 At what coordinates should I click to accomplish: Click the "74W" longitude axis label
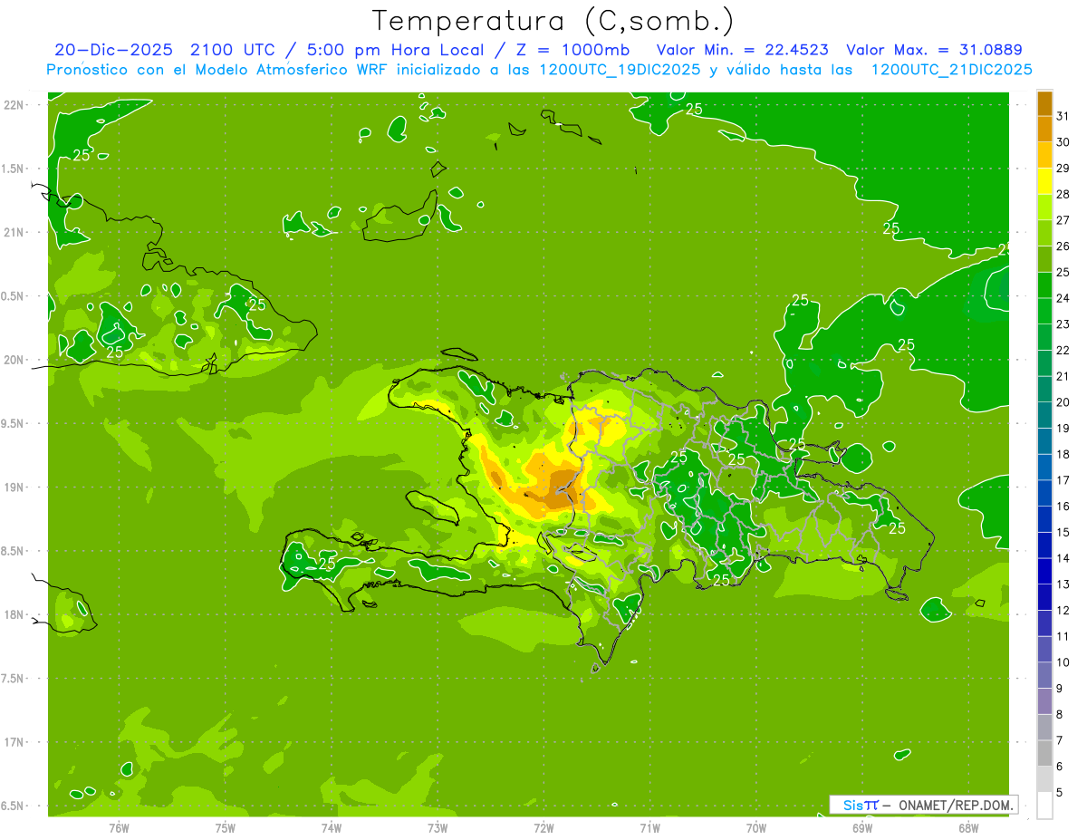[332, 827]
